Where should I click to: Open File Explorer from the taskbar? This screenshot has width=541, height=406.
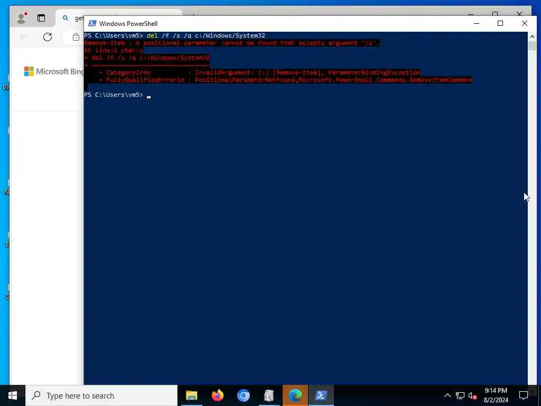191,395
